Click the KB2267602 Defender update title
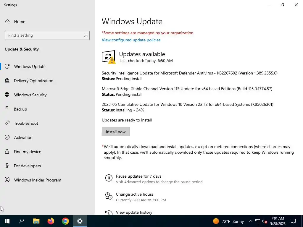Viewport: 303px width, 227px height. [x=190, y=73]
